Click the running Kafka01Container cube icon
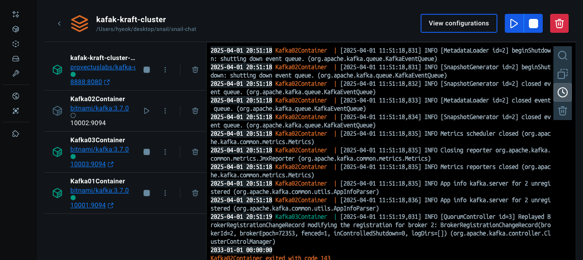This screenshot has height=260, width=583. tap(57, 193)
